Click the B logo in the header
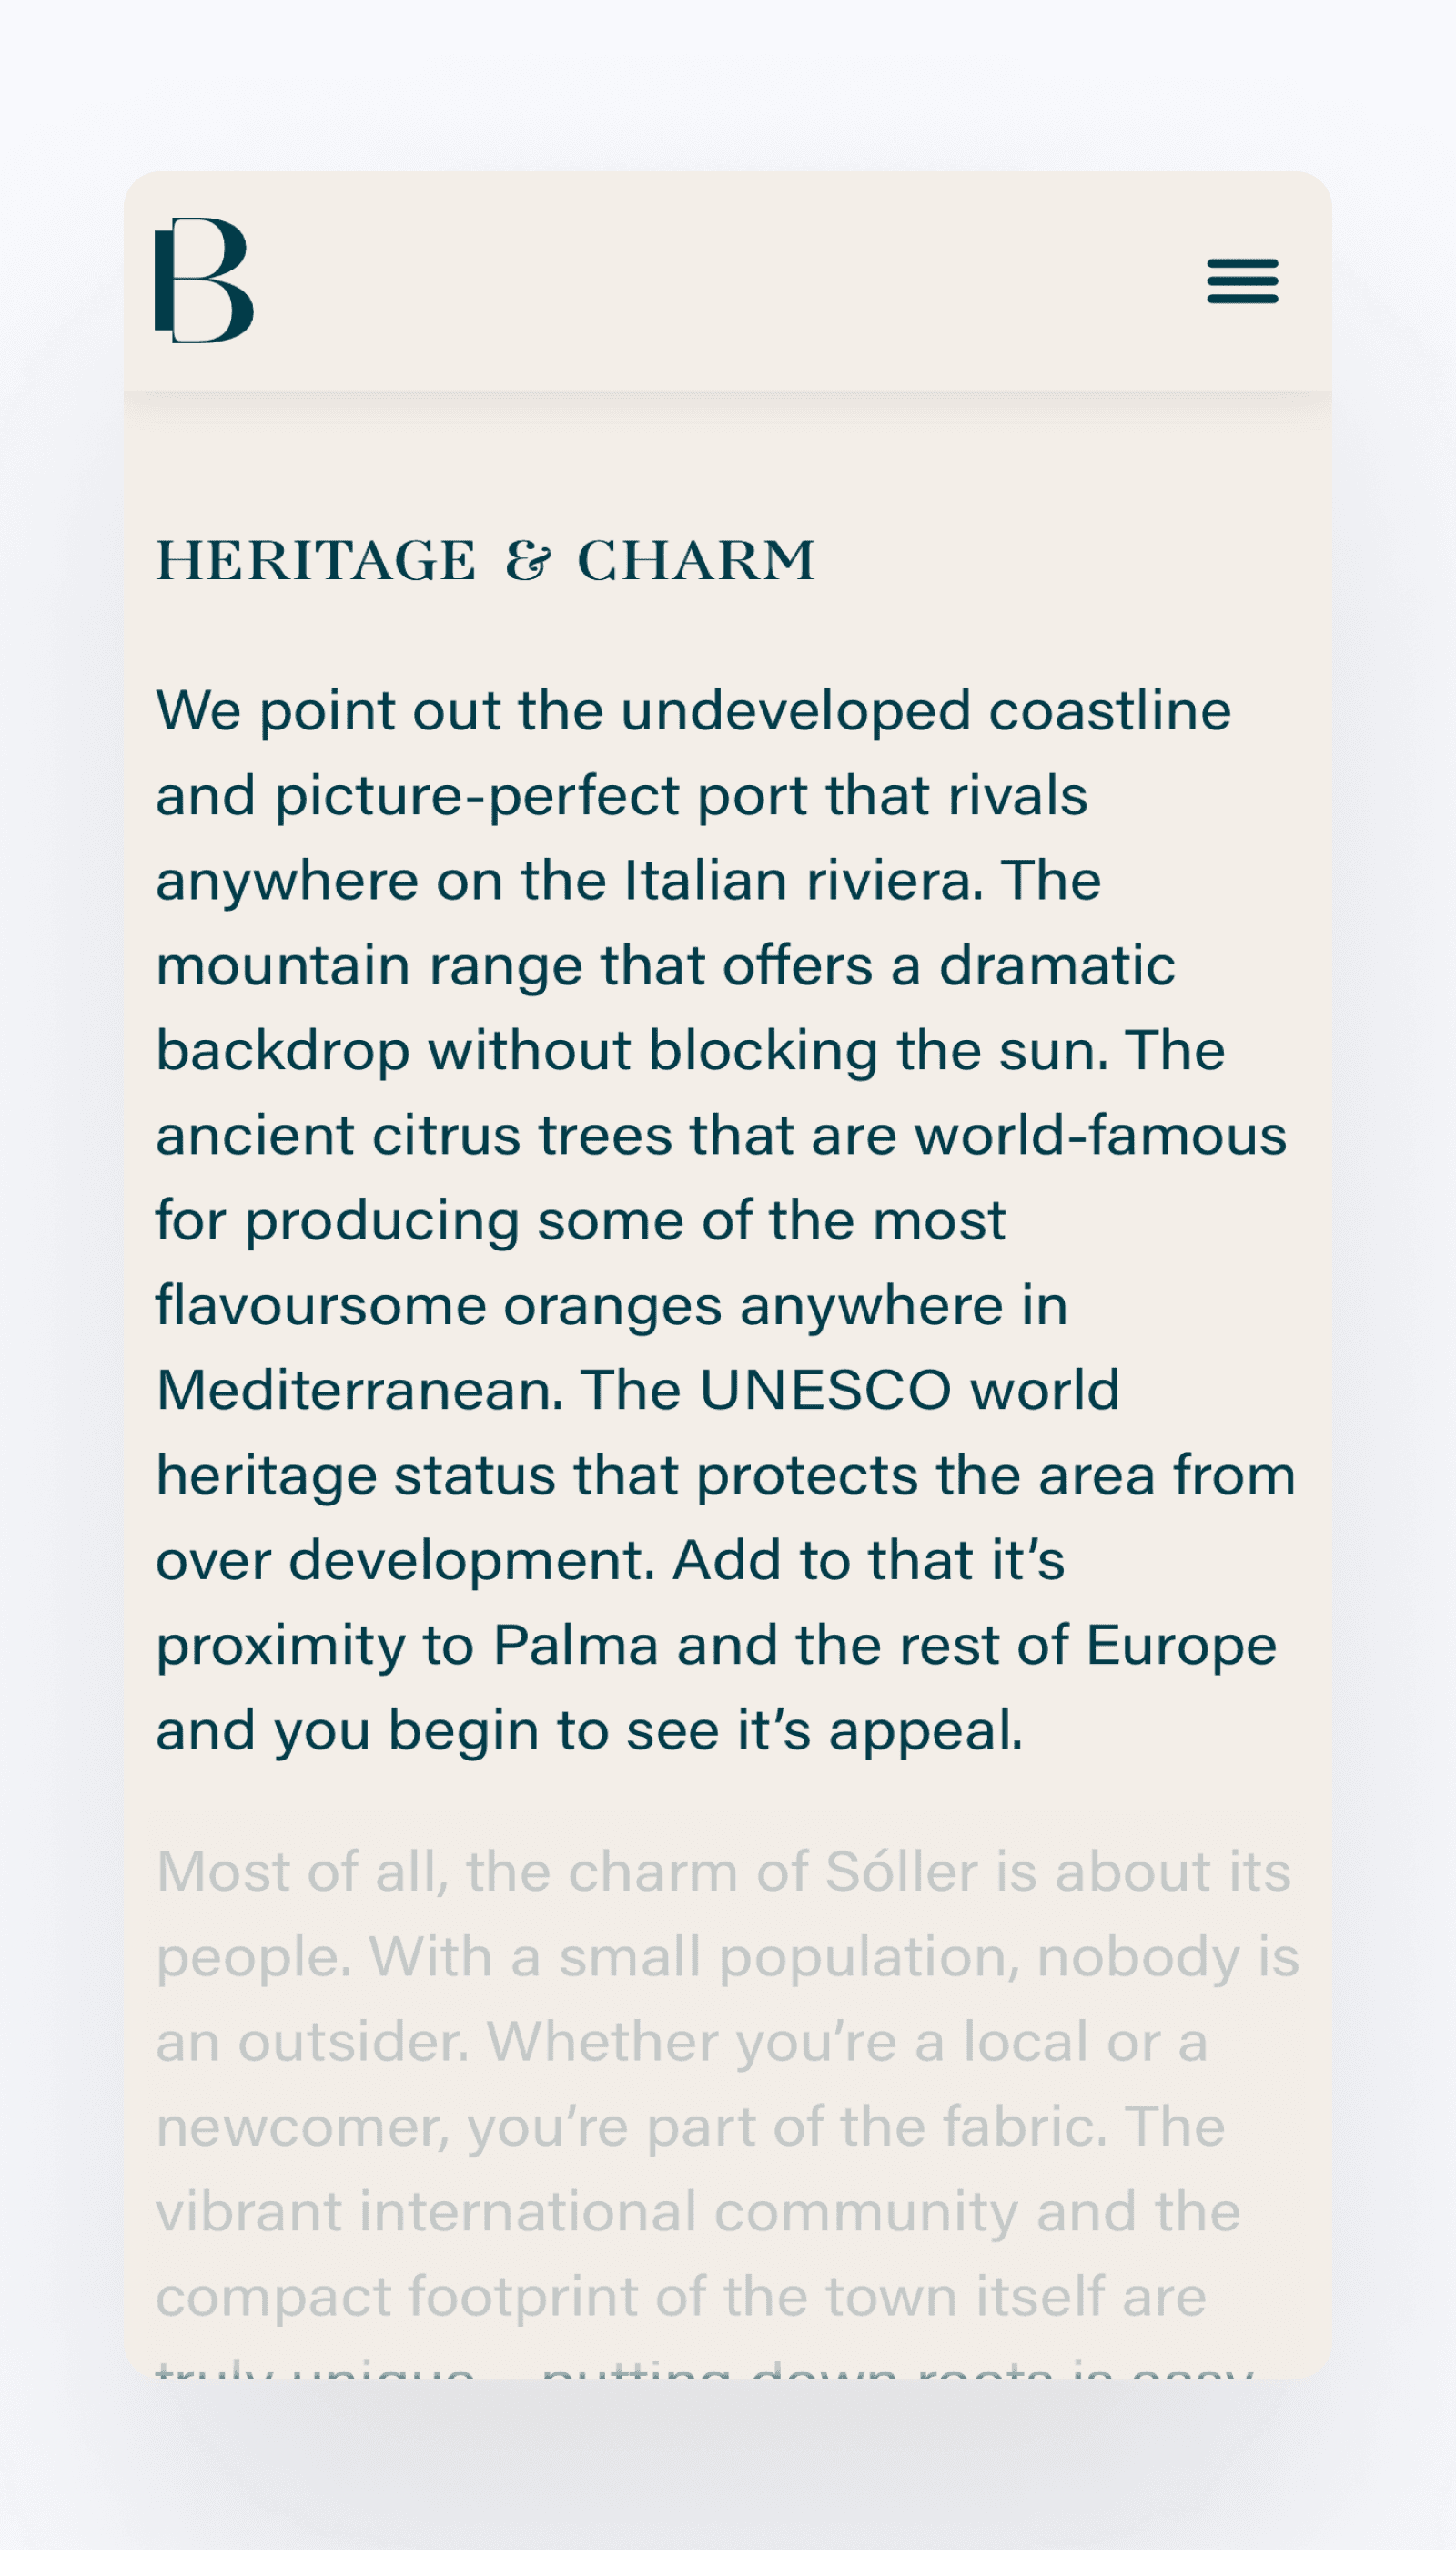 204,280
